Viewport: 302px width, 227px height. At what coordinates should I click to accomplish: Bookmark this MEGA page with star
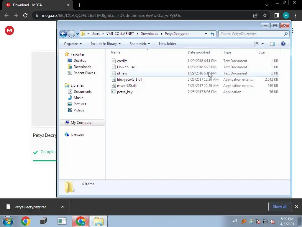265,15
